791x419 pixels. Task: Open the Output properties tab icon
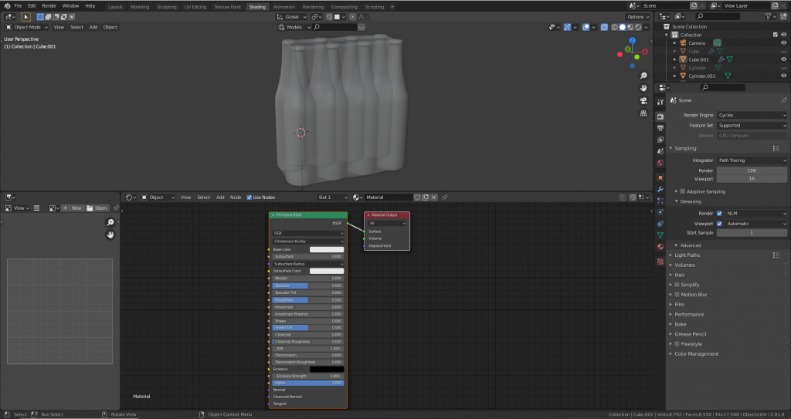click(x=660, y=128)
